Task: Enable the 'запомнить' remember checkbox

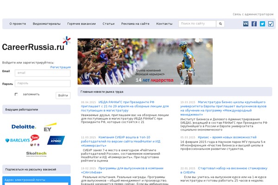Action: [x=16, y=94]
